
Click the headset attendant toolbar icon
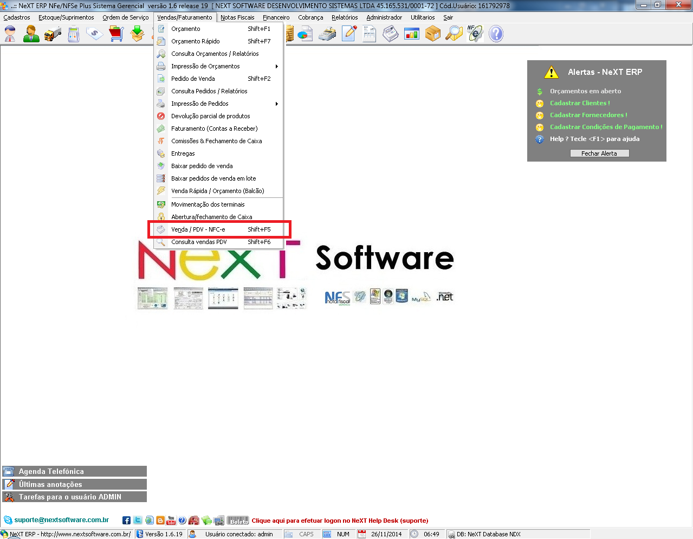pyautogui.click(x=31, y=34)
